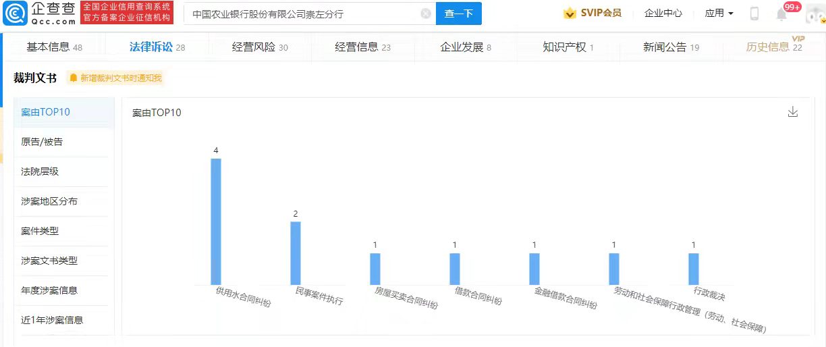Screen dimensions: 826x347
Task: Click the 行政裁决 axis label
Action: tap(709, 294)
